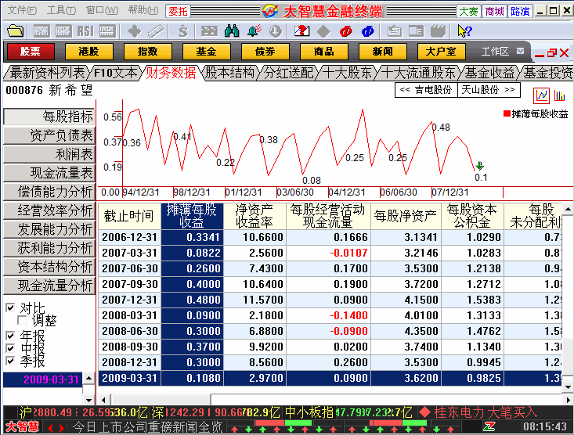Open the 最新资料列表 tab
This screenshot has height=435, width=574.
tap(47, 73)
